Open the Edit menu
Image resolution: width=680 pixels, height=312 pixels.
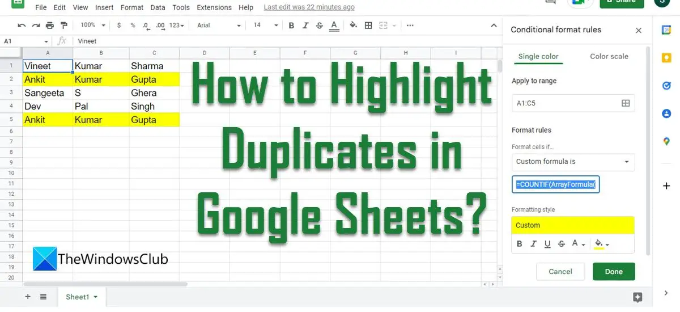[59, 7]
